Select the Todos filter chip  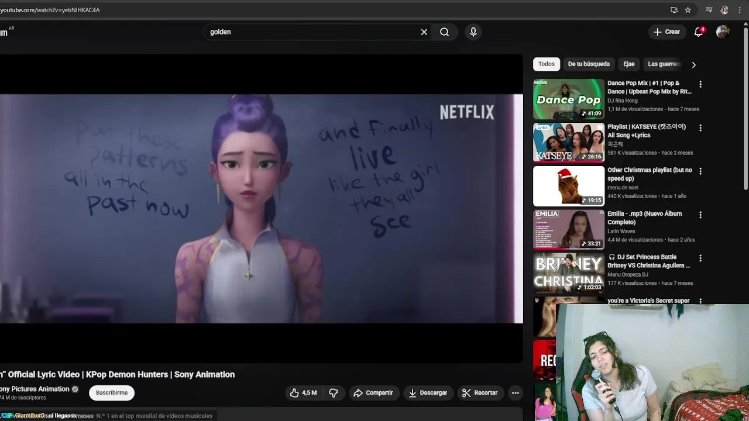(547, 64)
